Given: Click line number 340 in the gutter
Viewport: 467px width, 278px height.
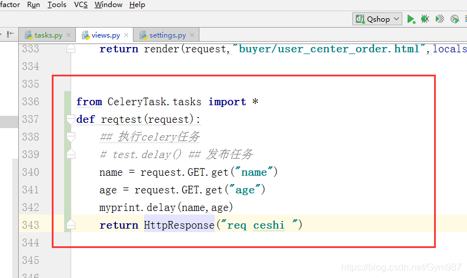Looking at the screenshot, I should coord(31,172).
